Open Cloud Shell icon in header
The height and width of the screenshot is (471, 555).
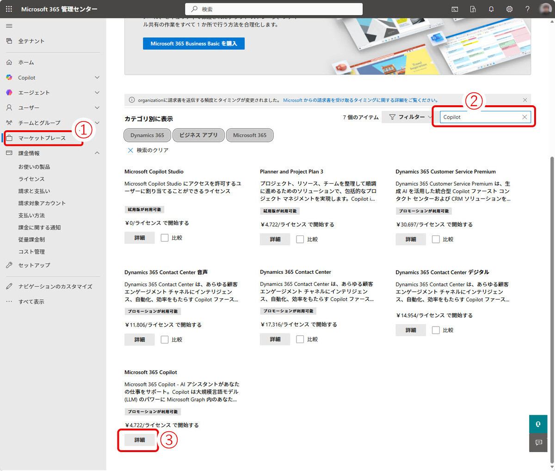point(455,9)
